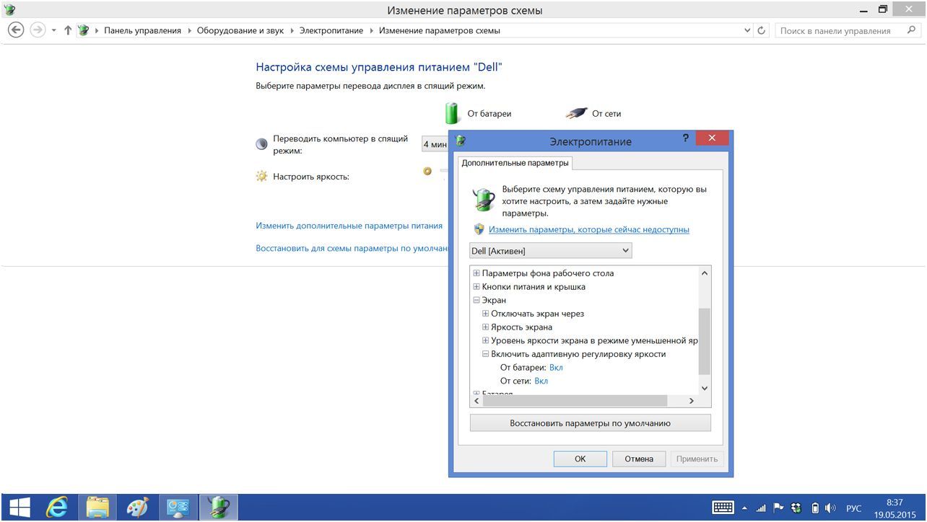Image resolution: width=927 pixels, height=522 pixels.
Task: Click the help question mark in Электропитание dialog
Action: pos(685,138)
